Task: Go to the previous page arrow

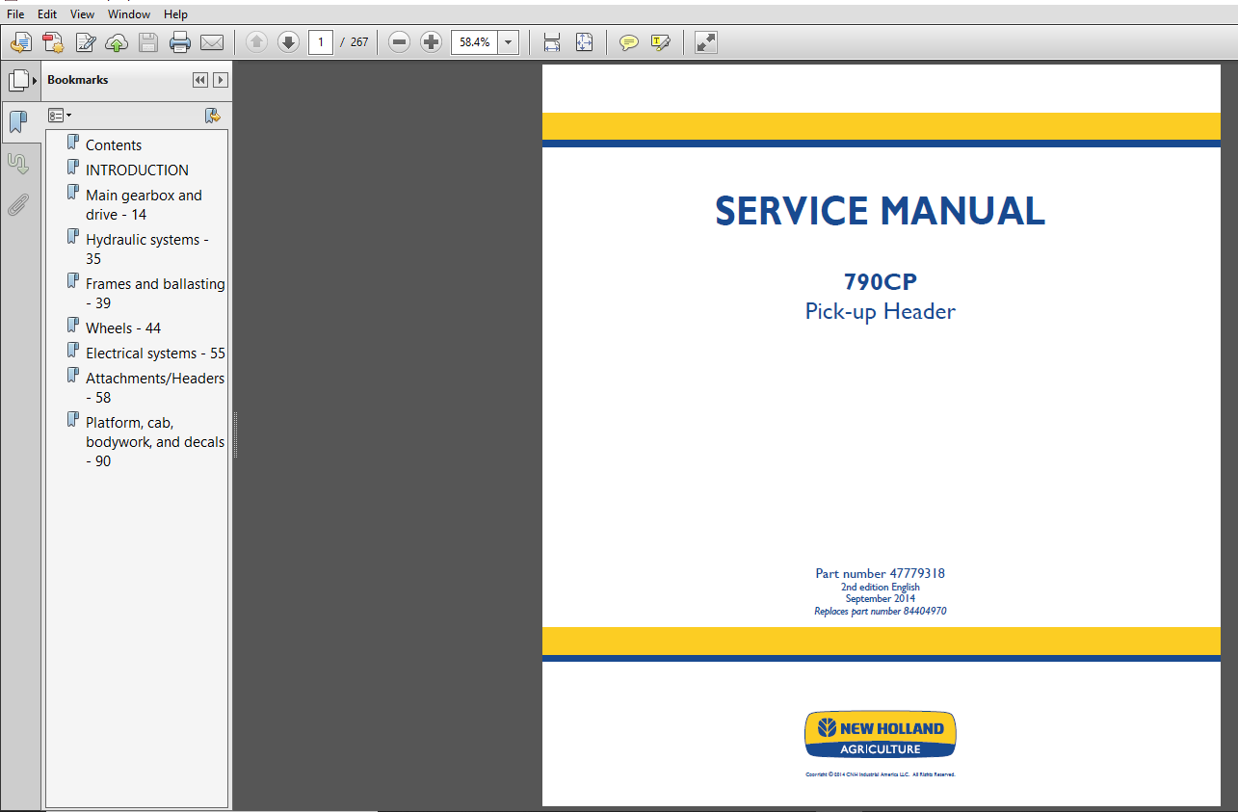Action: pos(256,42)
